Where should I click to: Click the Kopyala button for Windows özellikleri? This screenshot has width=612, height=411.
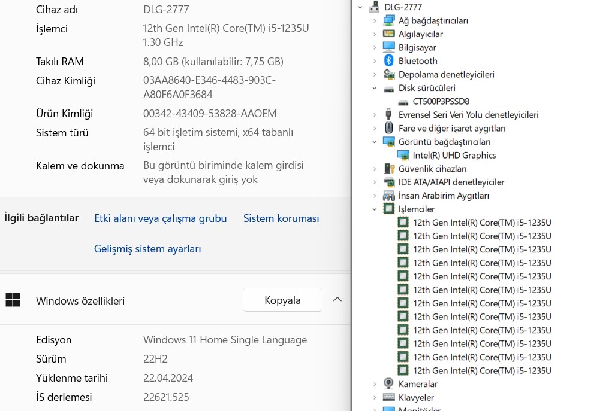click(282, 300)
